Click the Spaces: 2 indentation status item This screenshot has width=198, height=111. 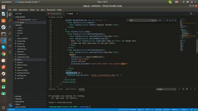140,110
